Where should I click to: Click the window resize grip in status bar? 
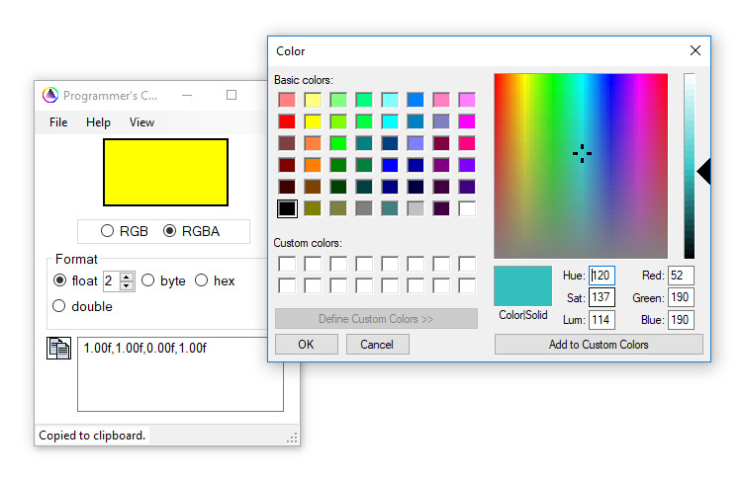[293, 437]
